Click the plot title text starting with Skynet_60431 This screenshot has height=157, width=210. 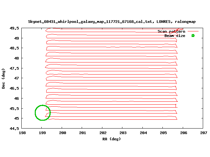pos(112,22)
